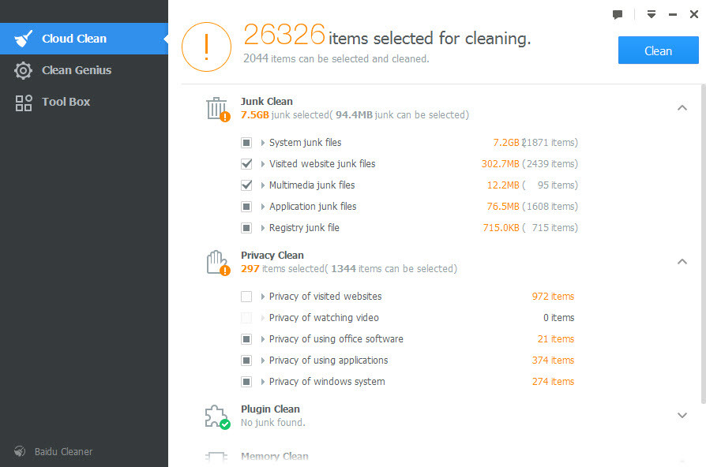Screen dimensions: 706x467
Task: Expand Privacy of visited websites arrow
Action: pyautogui.click(x=262, y=297)
